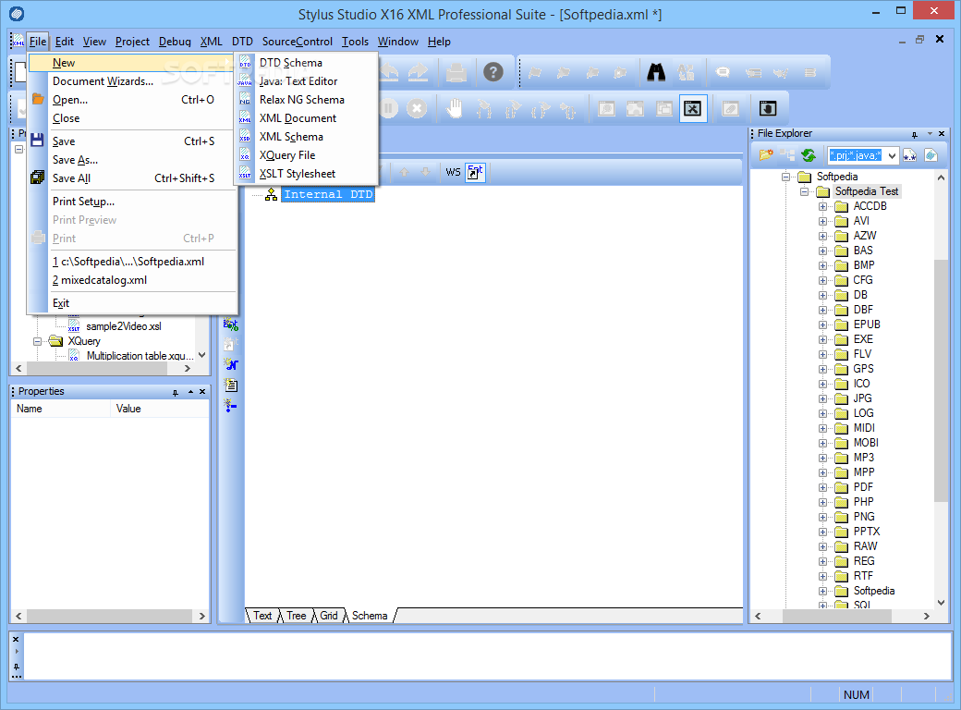This screenshot has width=961, height=710.
Task: Select the Internal DTD node
Action: pyautogui.click(x=328, y=194)
